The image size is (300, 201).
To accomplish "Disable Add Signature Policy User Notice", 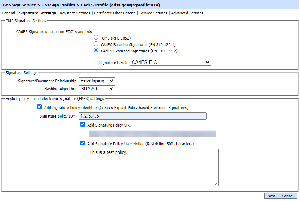I will click(x=83, y=143).
